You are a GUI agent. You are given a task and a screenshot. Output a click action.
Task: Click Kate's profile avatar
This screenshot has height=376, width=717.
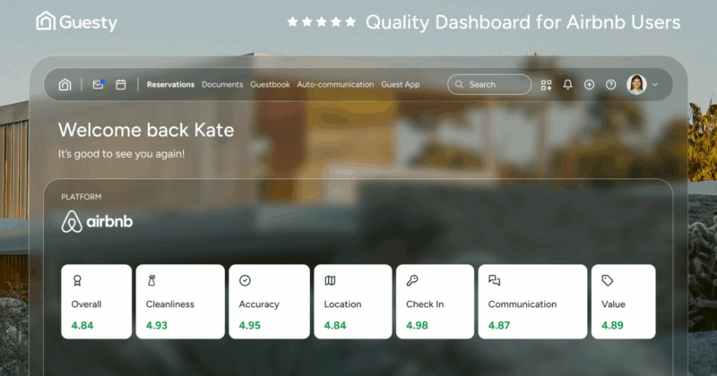tap(636, 84)
